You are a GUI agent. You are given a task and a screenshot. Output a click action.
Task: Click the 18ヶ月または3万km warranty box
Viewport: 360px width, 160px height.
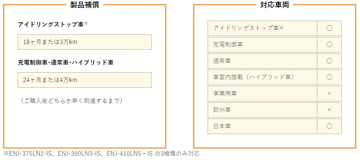tap(84, 42)
